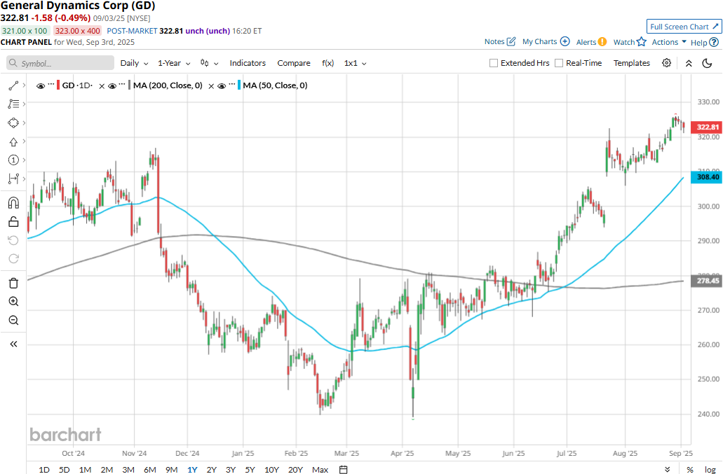The width and height of the screenshot is (723, 474).
Task: Expand the 1-Year period dropdown
Action: [x=174, y=63]
